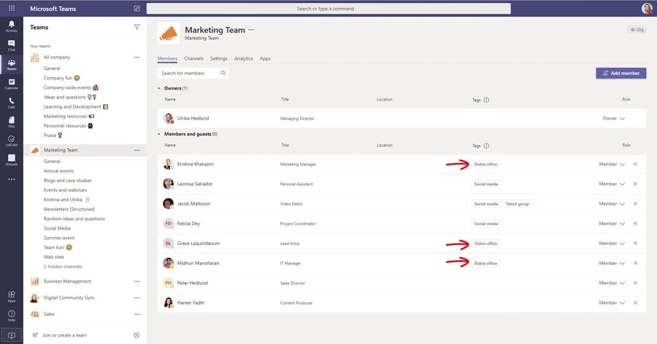This screenshot has width=657, height=344.
Task: Open Felicia Dey Member role dropdown
Action: (x=612, y=224)
